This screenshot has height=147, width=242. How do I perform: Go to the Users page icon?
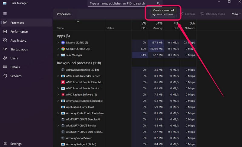pos(5,58)
